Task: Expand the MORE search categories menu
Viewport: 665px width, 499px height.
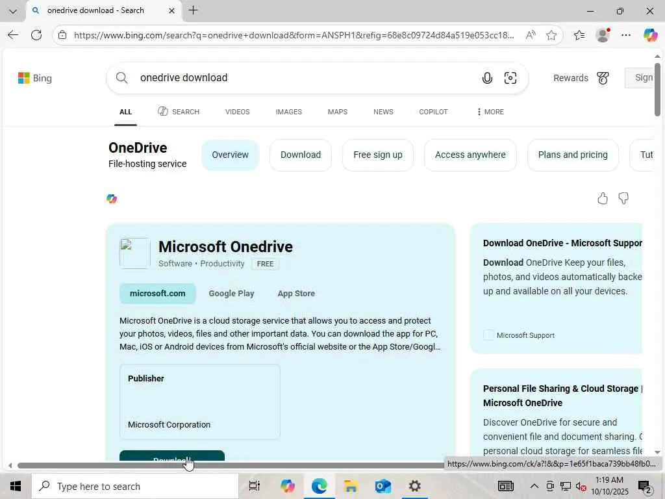Action: point(490,112)
